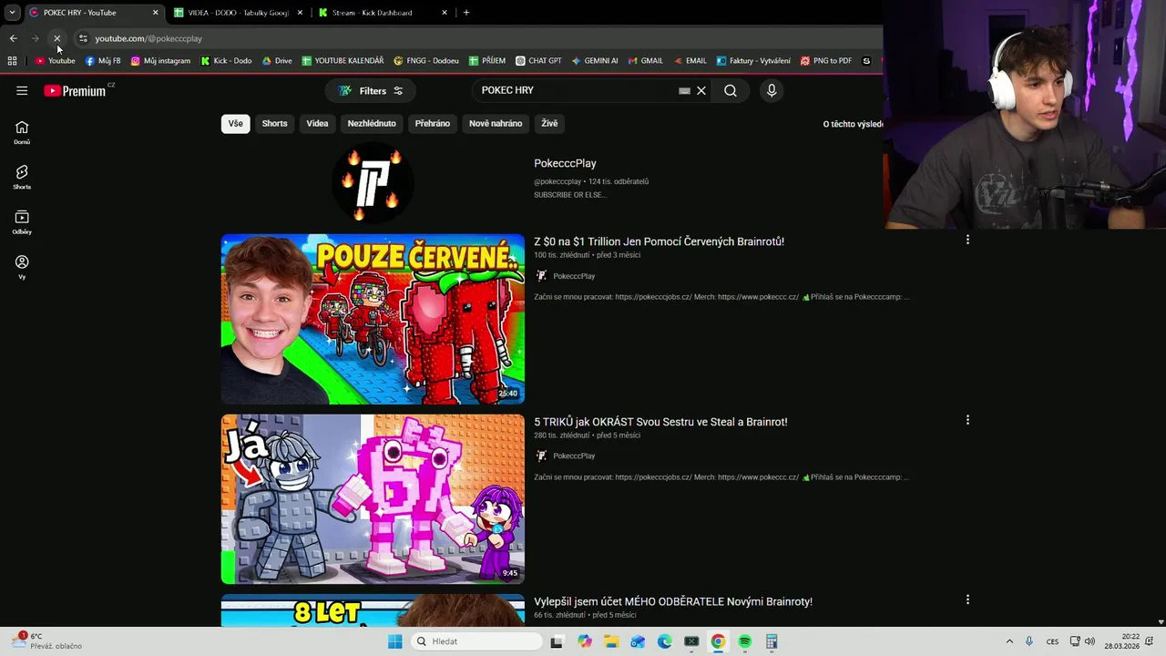Stop page loading with X button
Screen dimensions: 1166x656
56,38
